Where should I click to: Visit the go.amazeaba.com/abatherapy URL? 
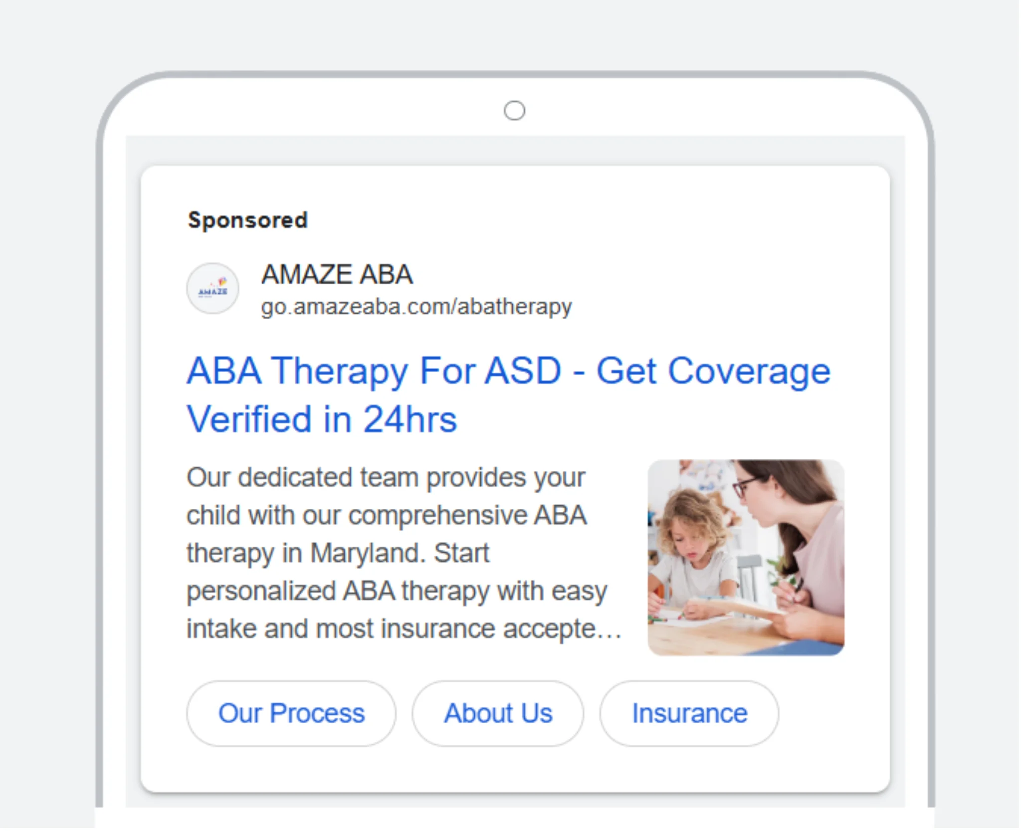click(416, 307)
